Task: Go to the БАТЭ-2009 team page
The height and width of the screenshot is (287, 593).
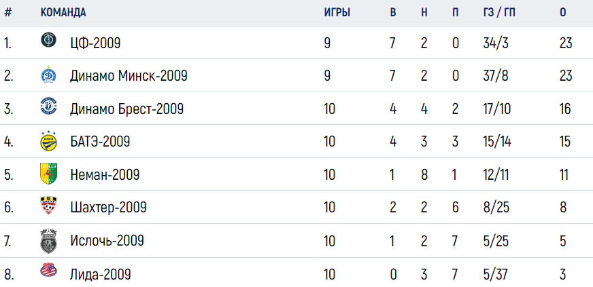Action: pos(100,142)
